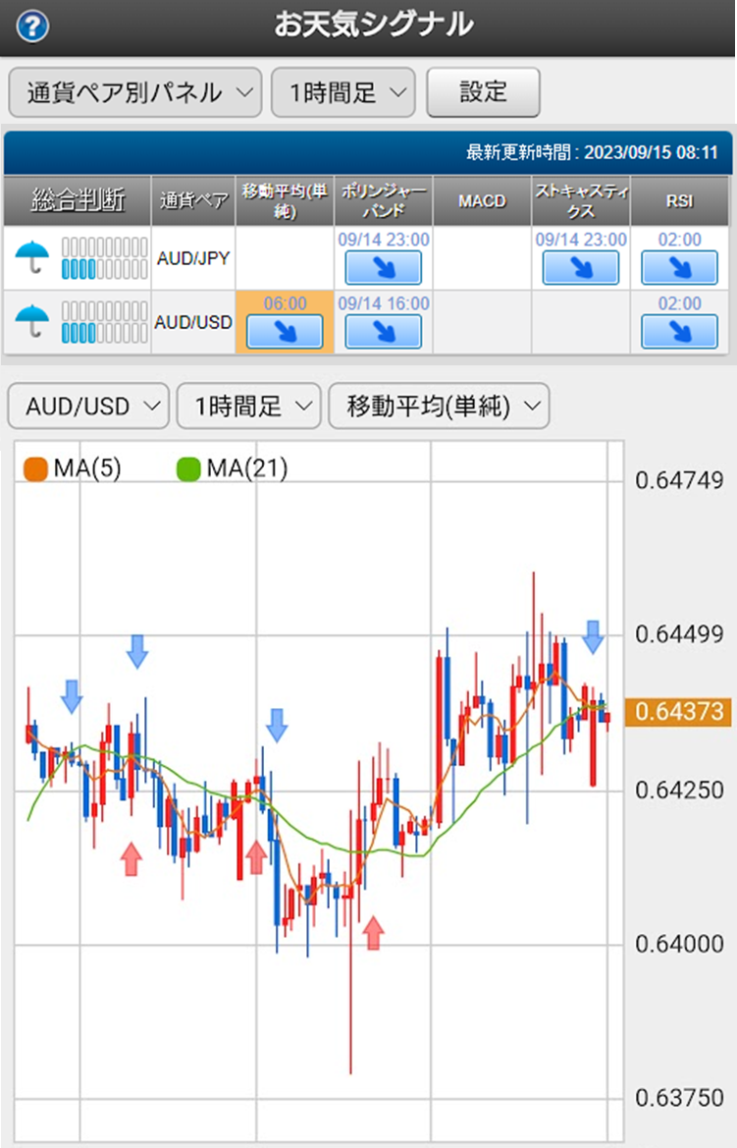
Task: Open the 移動平均(単純) indicator dropdown
Action: pyautogui.click(x=439, y=406)
